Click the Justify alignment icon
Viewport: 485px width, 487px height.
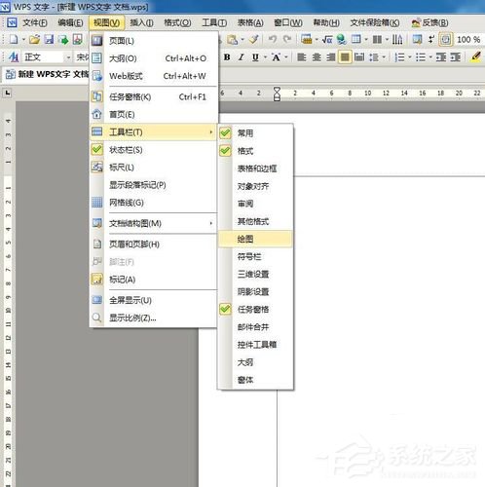[345, 57]
